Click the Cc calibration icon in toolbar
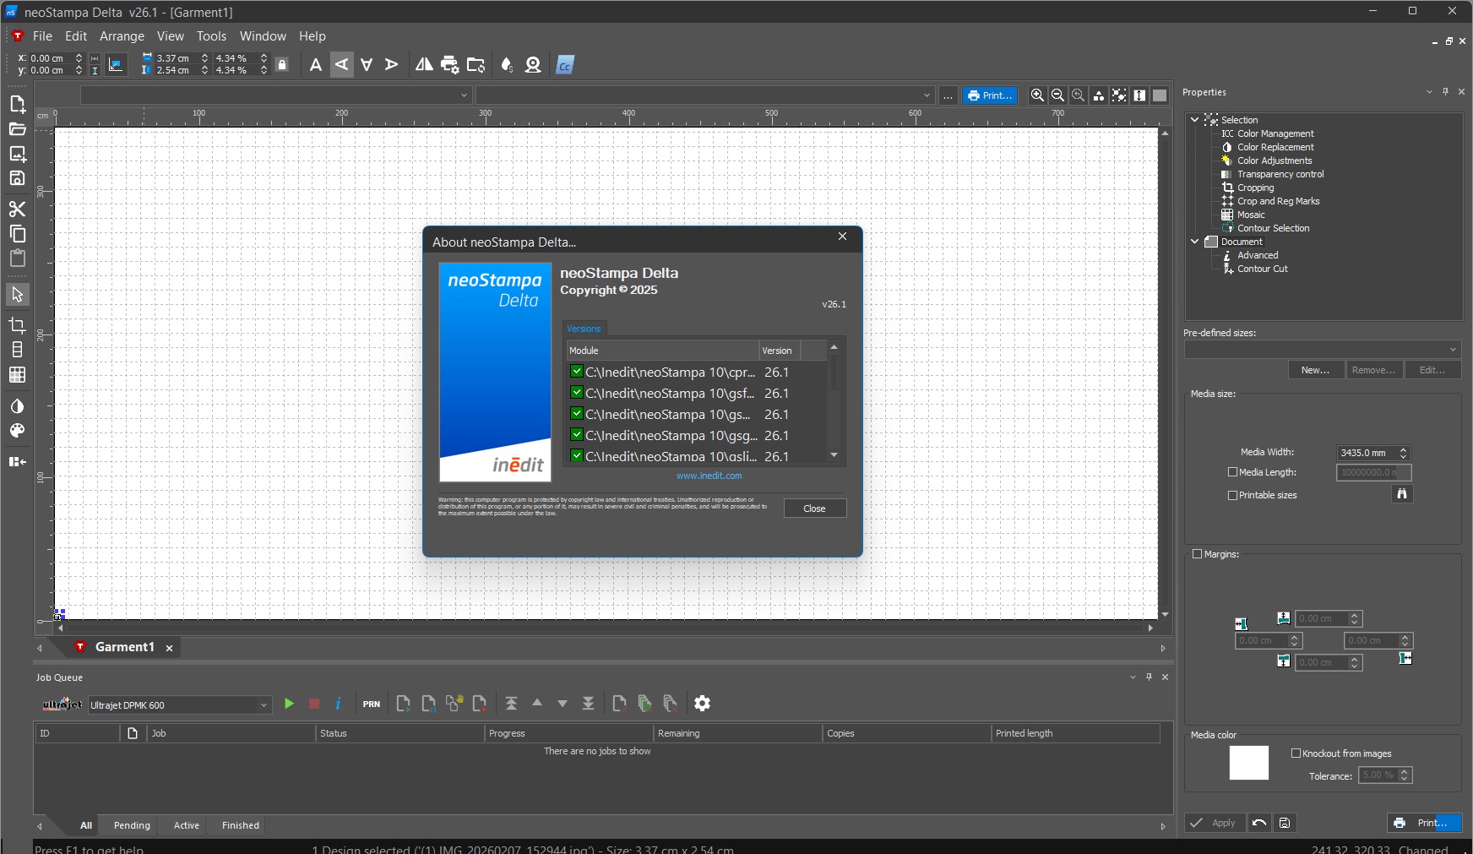The image size is (1473, 854). pyautogui.click(x=565, y=65)
